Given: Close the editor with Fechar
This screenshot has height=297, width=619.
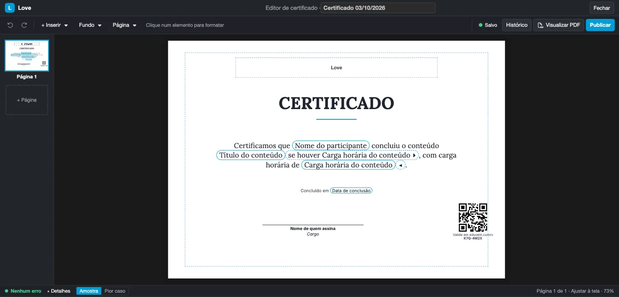Looking at the screenshot, I should (602, 8).
